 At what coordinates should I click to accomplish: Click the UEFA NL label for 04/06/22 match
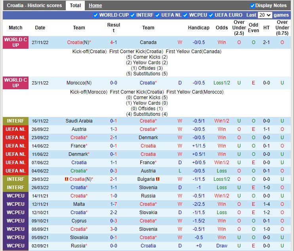coord(15,171)
